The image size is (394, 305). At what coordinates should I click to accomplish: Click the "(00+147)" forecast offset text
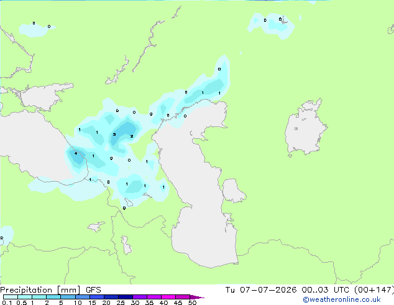tap(374, 290)
